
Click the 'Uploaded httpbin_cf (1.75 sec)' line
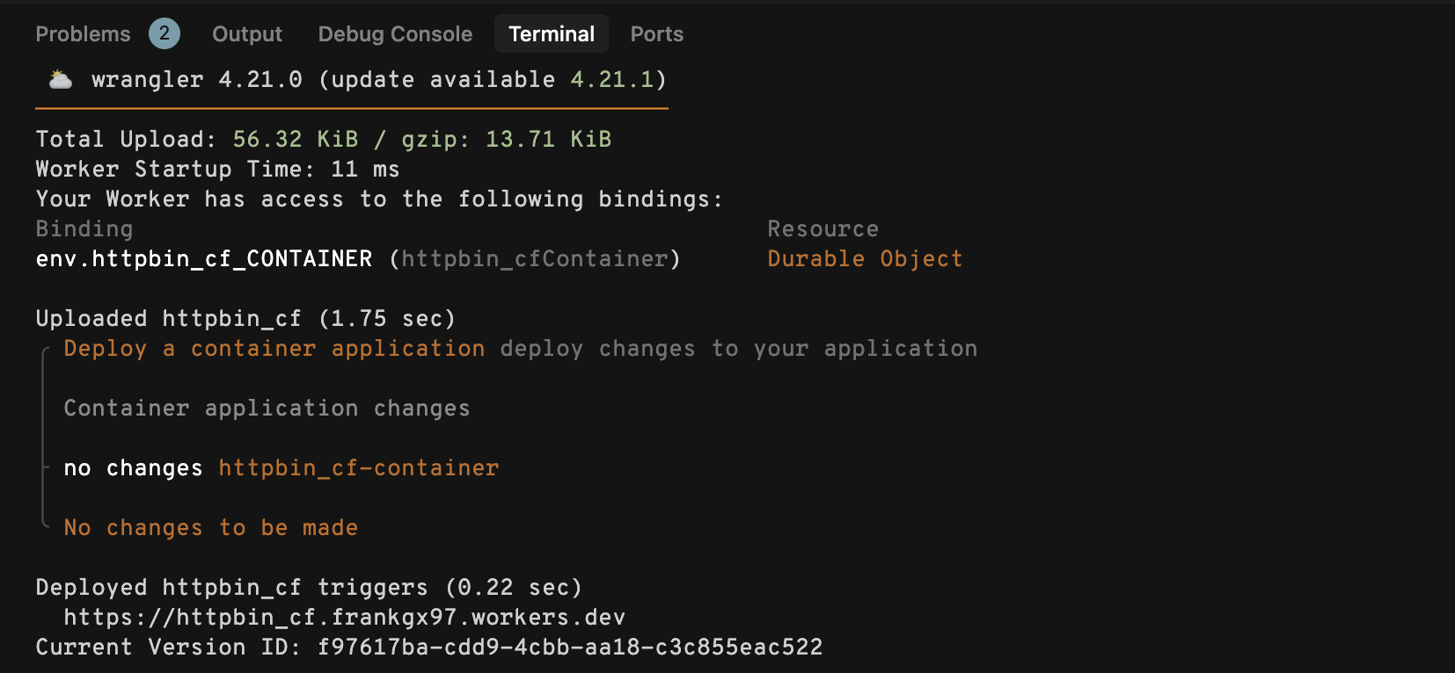[246, 319]
